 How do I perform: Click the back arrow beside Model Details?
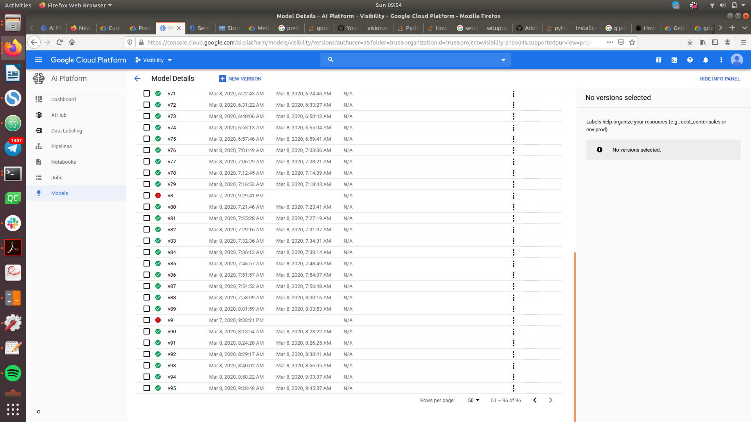[x=137, y=79]
